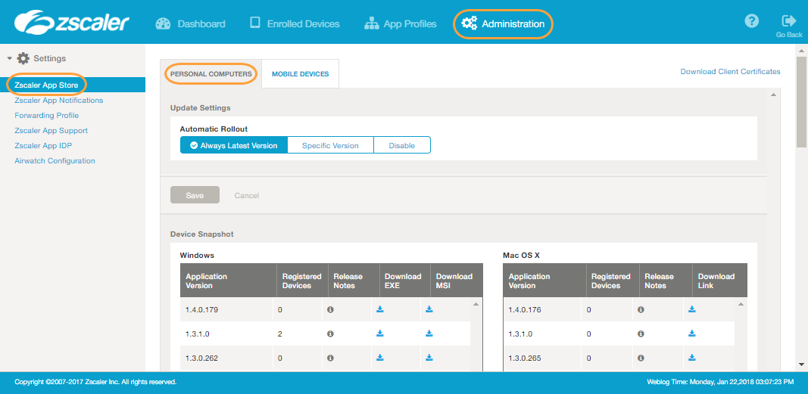The height and width of the screenshot is (394, 808).
Task: Download Mac OS X version 1.3.0.265
Action: pyautogui.click(x=692, y=358)
